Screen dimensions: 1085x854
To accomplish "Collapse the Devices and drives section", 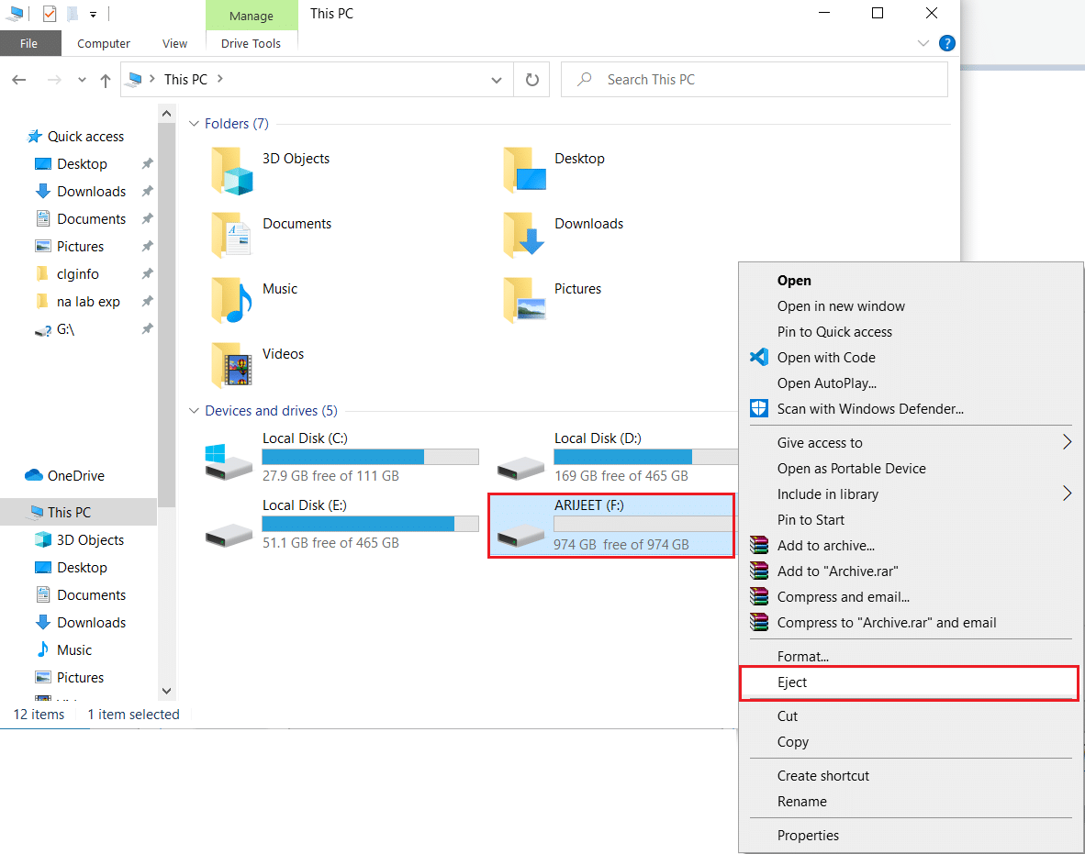I will point(194,411).
